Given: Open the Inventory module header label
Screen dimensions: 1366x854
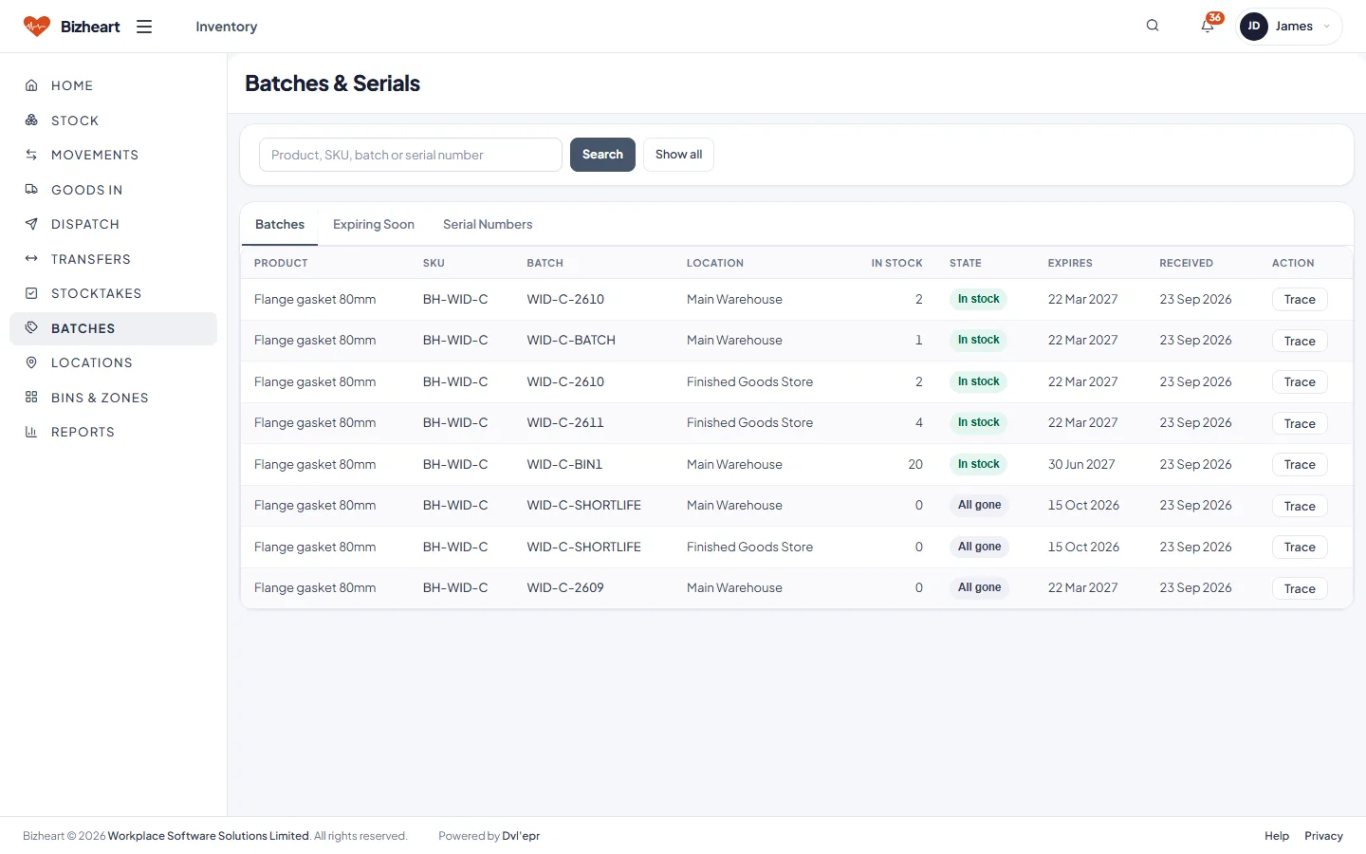Looking at the screenshot, I should (x=227, y=27).
